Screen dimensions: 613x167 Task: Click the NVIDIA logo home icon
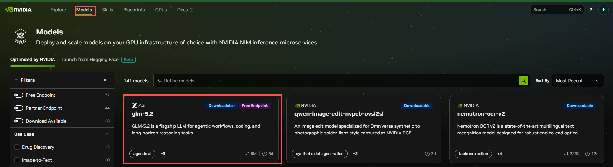pyautogui.click(x=19, y=10)
